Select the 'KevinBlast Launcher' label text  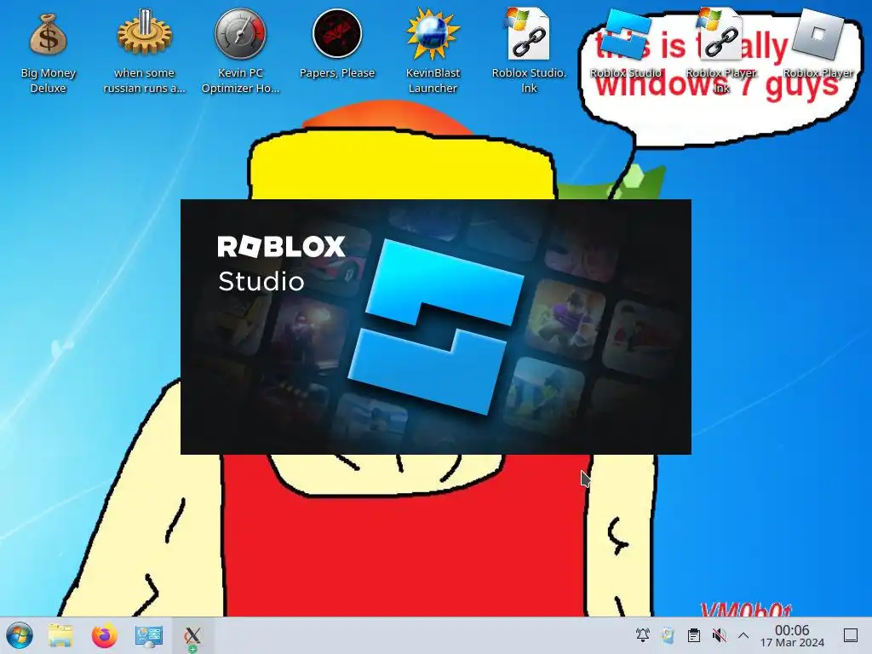(x=433, y=80)
